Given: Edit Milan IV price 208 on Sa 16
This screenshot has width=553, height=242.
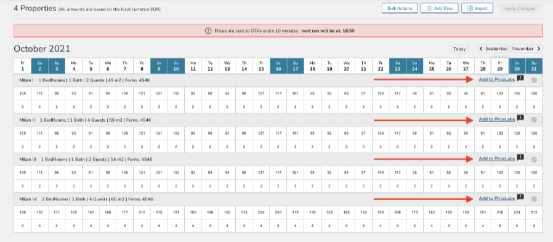Looking at the screenshot, I should coord(278,212).
